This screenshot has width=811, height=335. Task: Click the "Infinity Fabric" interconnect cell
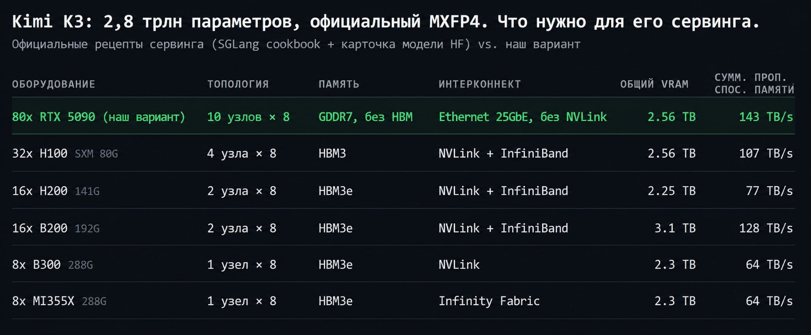tap(489, 301)
